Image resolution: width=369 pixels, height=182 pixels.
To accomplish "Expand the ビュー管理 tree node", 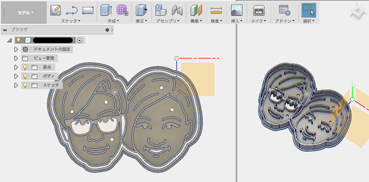I will pos(16,59).
